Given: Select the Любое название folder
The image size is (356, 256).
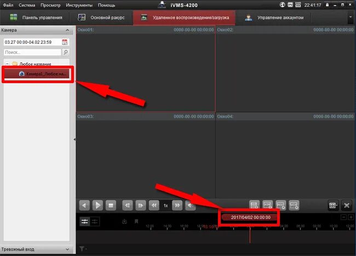Looking at the screenshot, I should click(x=35, y=64).
